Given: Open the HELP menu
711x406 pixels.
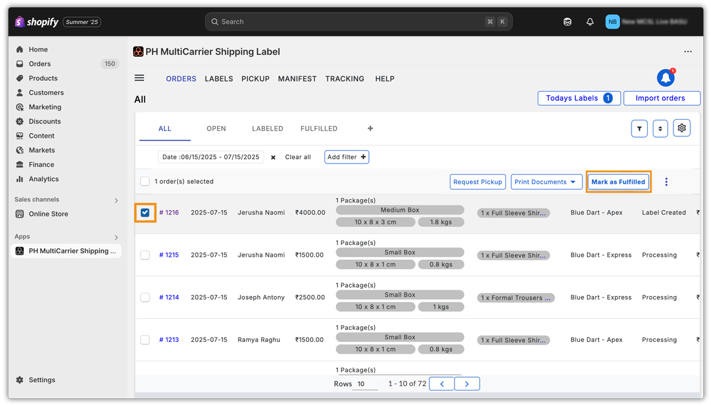Looking at the screenshot, I should pos(385,79).
